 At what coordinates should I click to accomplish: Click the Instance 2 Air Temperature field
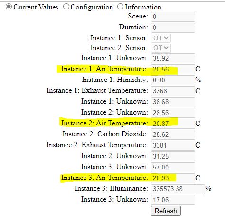pyautogui.click(x=173, y=124)
